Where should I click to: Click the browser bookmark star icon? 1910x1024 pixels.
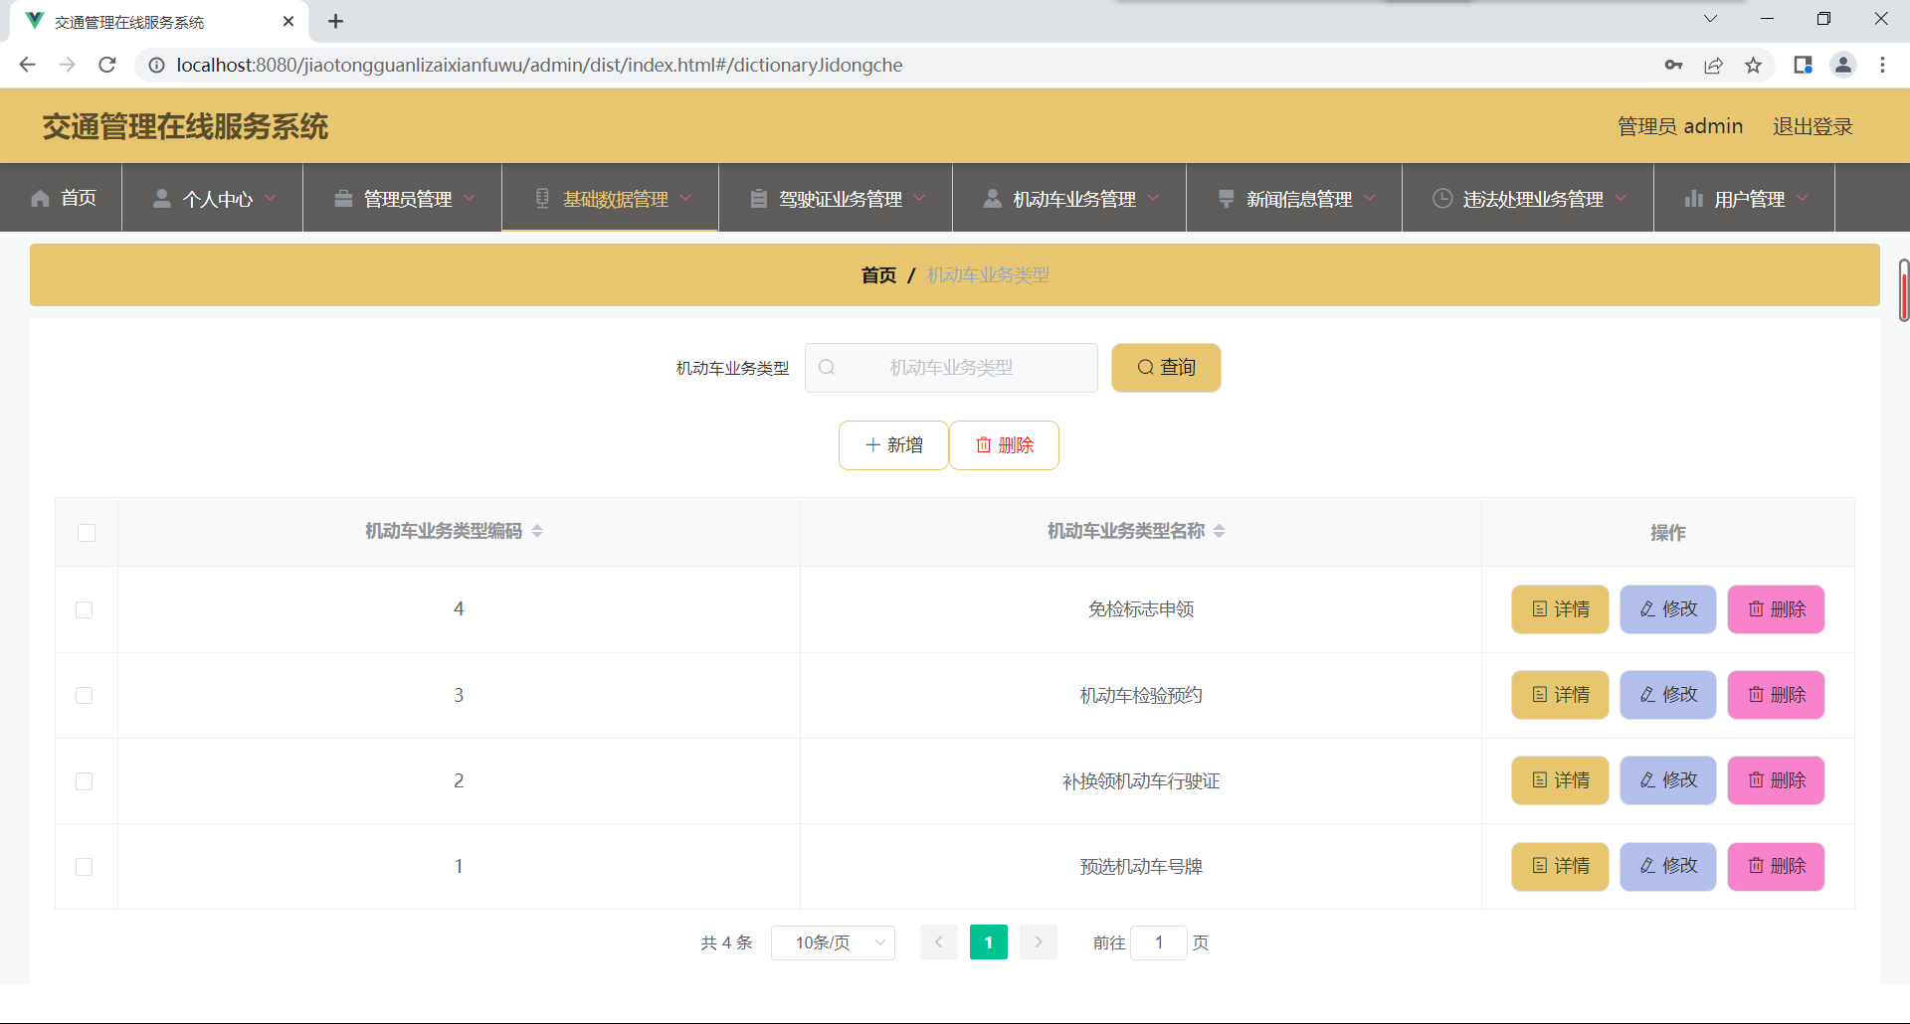1754,65
